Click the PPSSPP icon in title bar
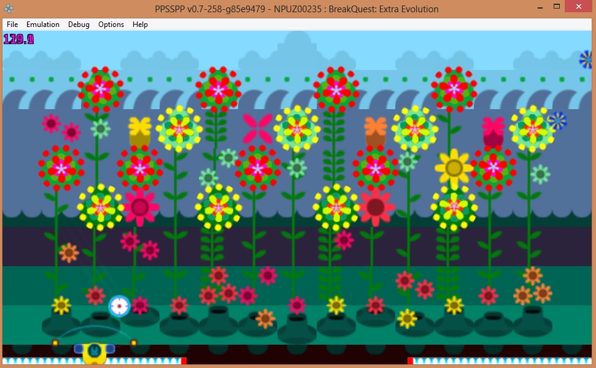This screenshot has height=368, width=596. 10,9
